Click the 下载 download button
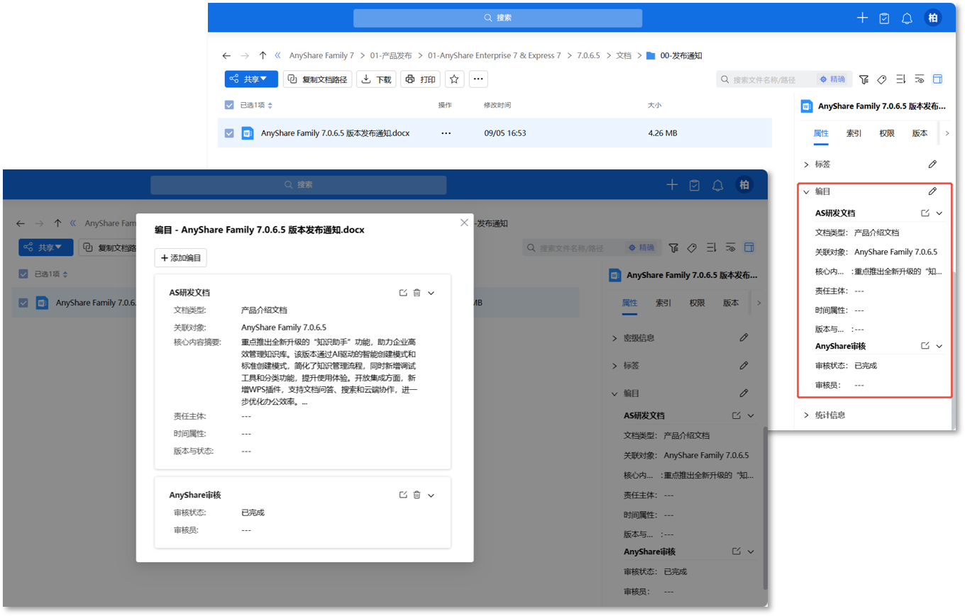The height and width of the screenshot is (616, 965). pos(376,79)
